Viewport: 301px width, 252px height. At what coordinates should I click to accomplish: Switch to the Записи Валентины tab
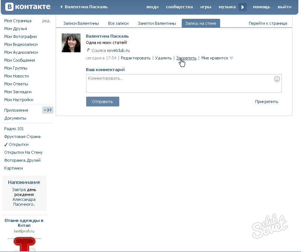(x=81, y=23)
